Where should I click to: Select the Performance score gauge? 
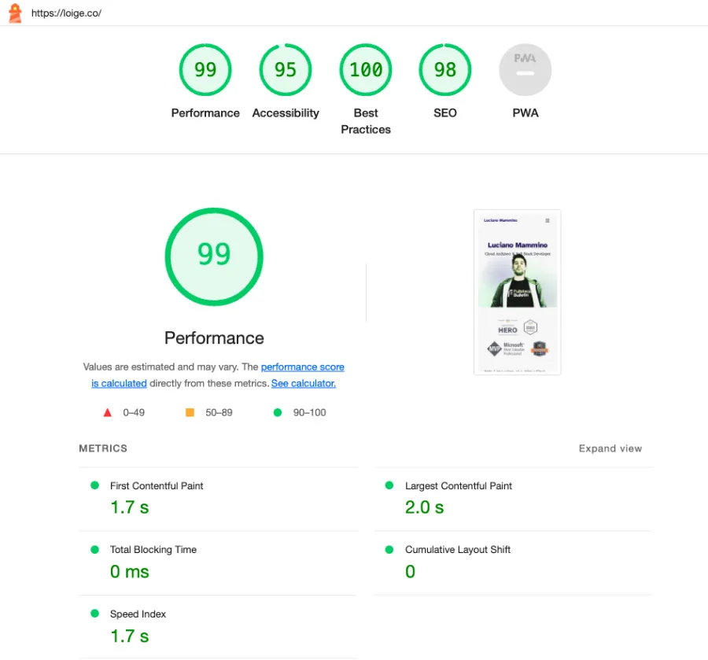coord(205,69)
